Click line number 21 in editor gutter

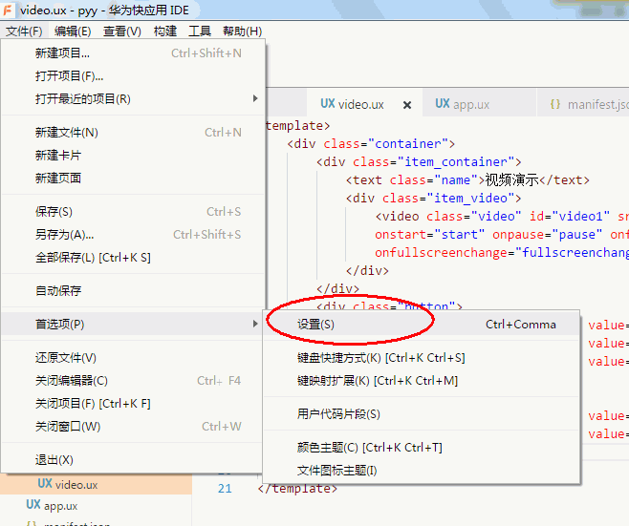click(225, 489)
